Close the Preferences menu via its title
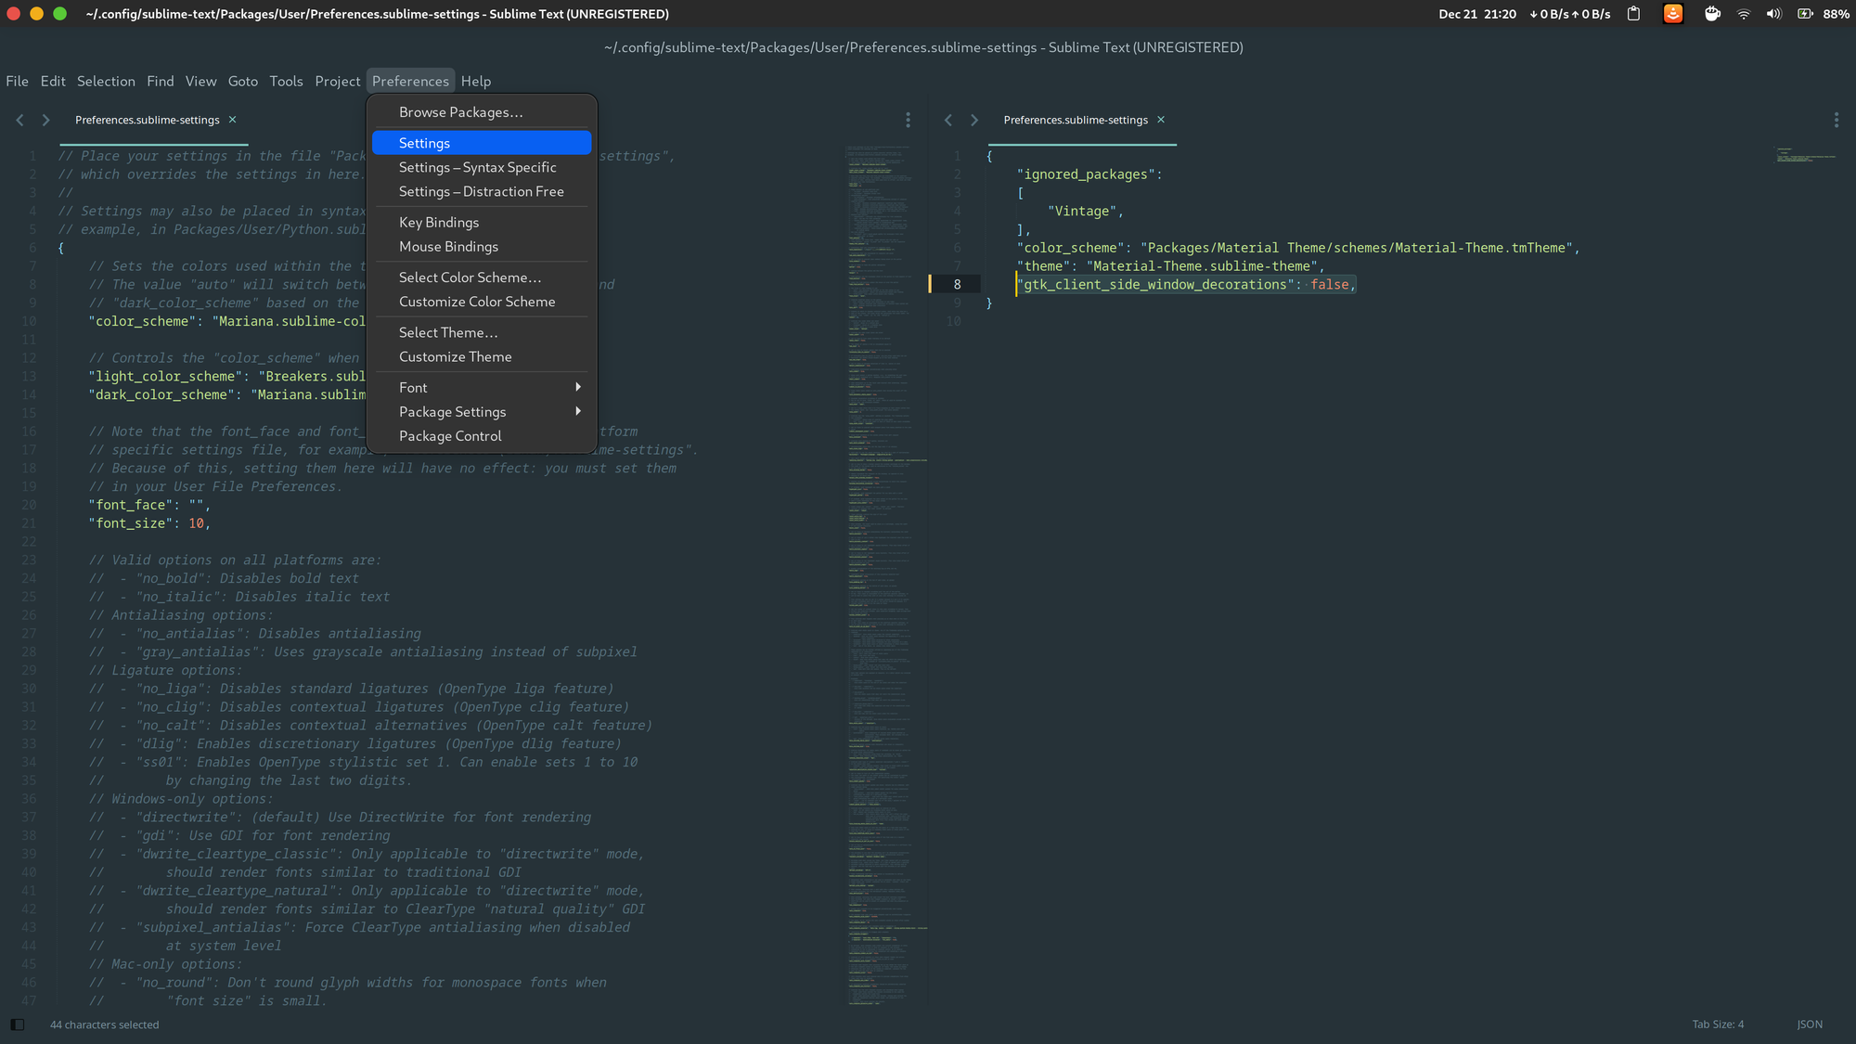Image resolution: width=1856 pixels, height=1044 pixels. click(x=410, y=81)
